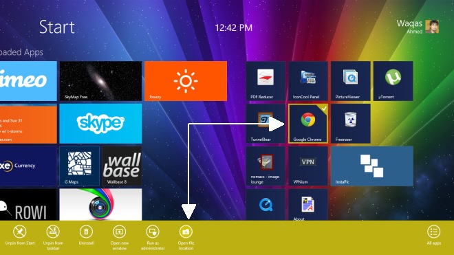
Task: Click the Uninstall button
Action: pyautogui.click(x=86, y=236)
